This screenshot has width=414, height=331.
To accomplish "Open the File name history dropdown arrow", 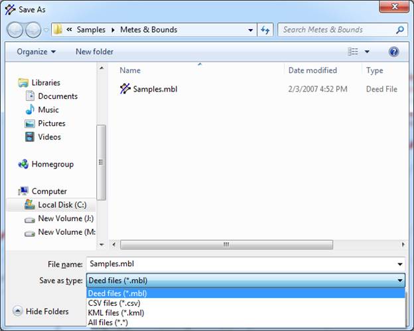I will 400,264.
